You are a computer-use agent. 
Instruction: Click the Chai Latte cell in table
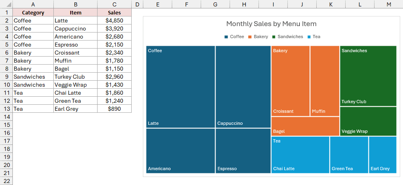point(75,93)
